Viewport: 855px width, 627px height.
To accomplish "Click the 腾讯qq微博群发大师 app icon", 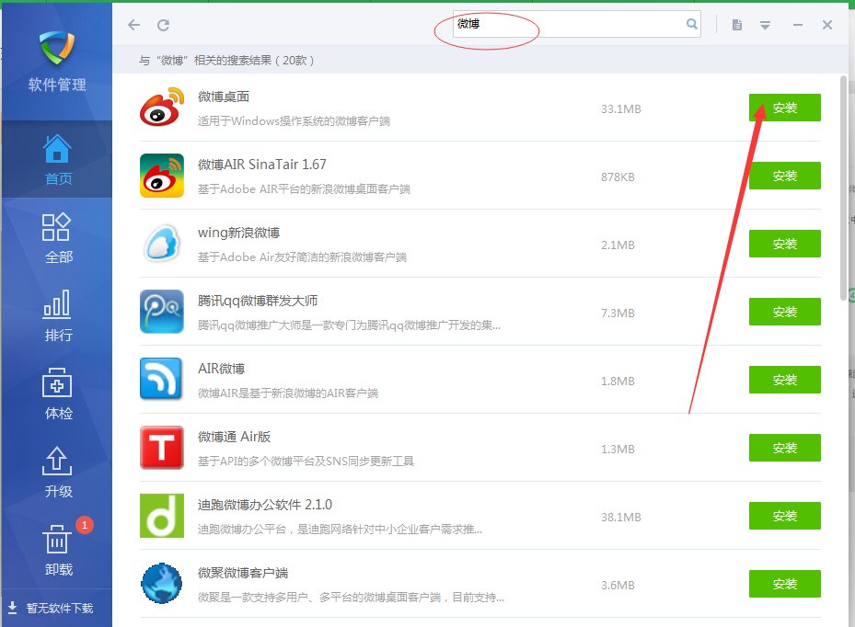I will point(161,312).
